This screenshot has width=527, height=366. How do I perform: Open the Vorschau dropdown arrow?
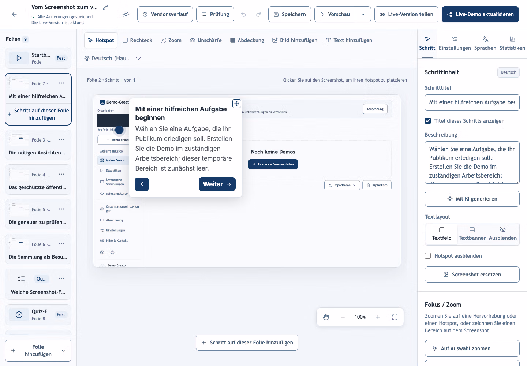coord(363,14)
